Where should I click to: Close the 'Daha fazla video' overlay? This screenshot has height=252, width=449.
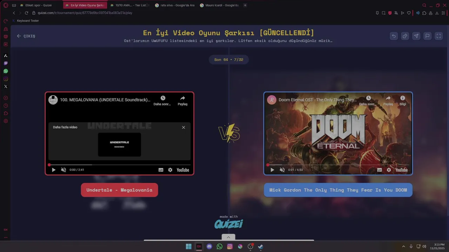(183, 127)
